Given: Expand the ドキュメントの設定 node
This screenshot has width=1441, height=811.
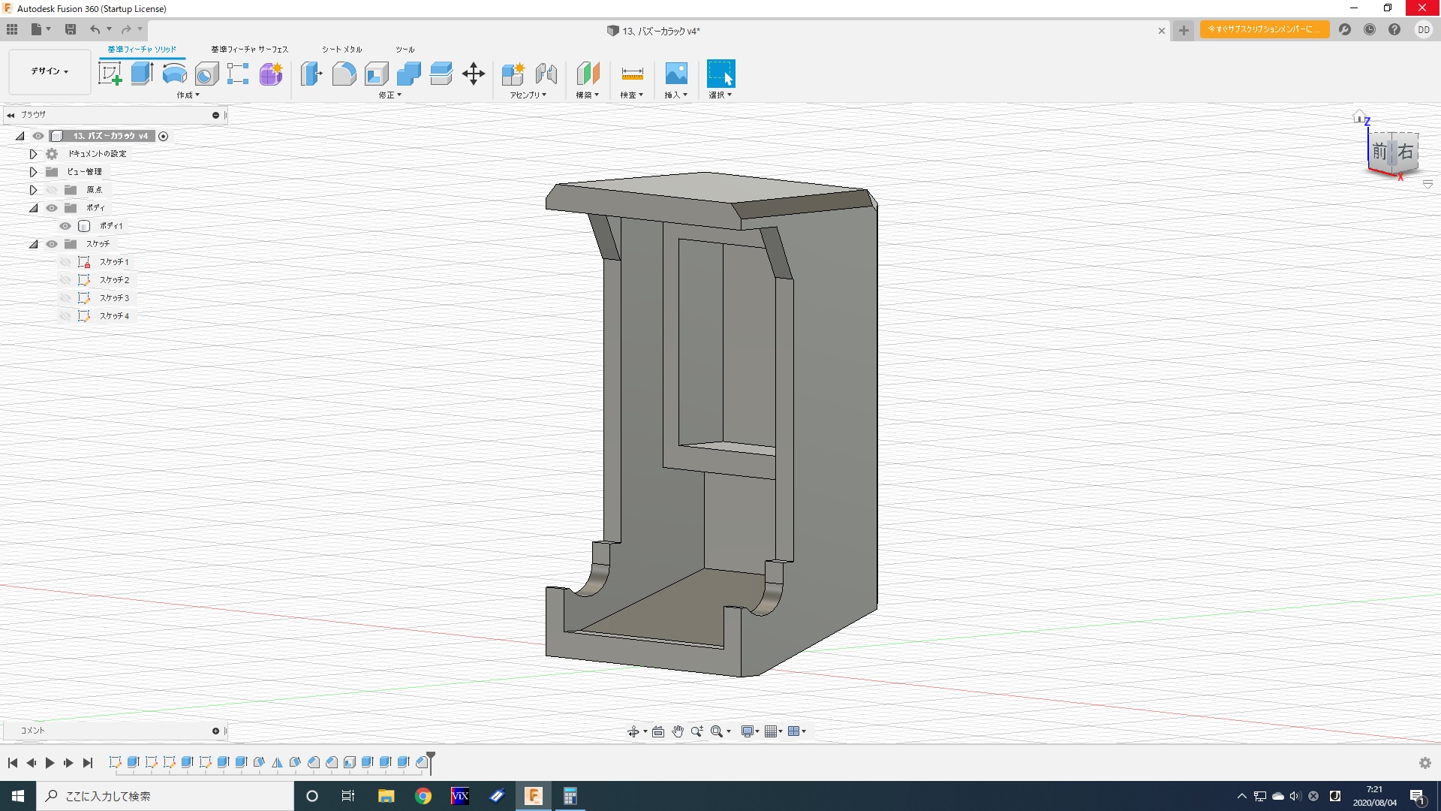Looking at the screenshot, I should 33,154.
